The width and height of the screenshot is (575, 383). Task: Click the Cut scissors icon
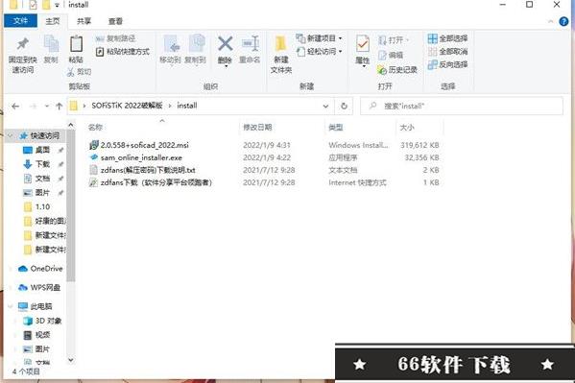[70, 72]
